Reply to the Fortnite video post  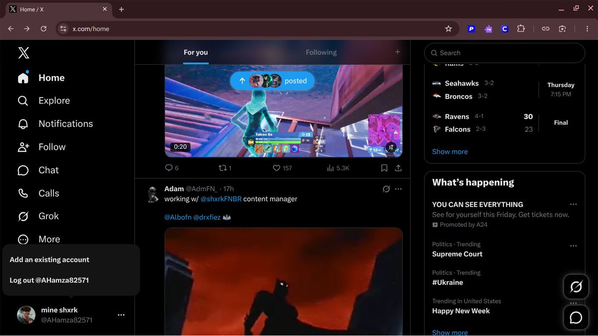click(x=171, y=168)
